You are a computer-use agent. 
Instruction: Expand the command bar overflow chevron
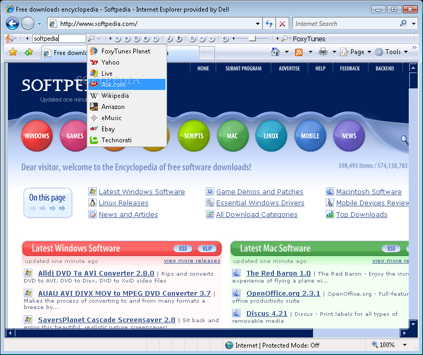click(x=415, y=48)
